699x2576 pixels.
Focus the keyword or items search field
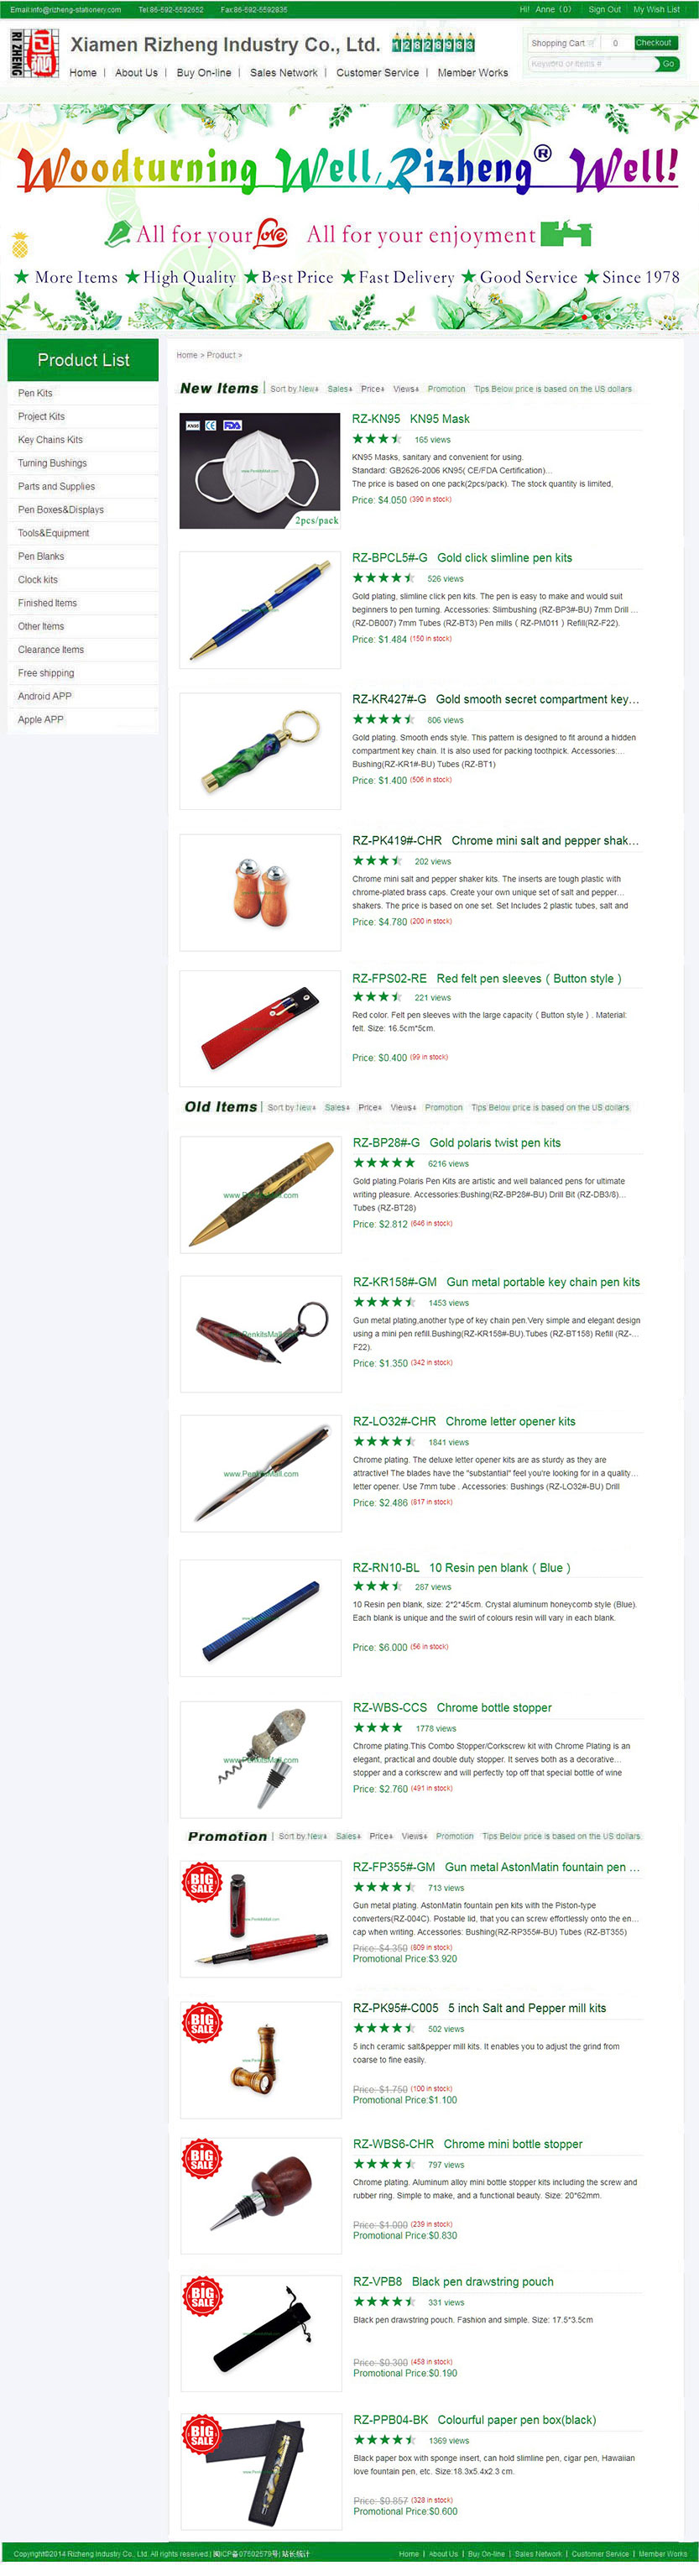pyautogui.click(x=591, y=64)
